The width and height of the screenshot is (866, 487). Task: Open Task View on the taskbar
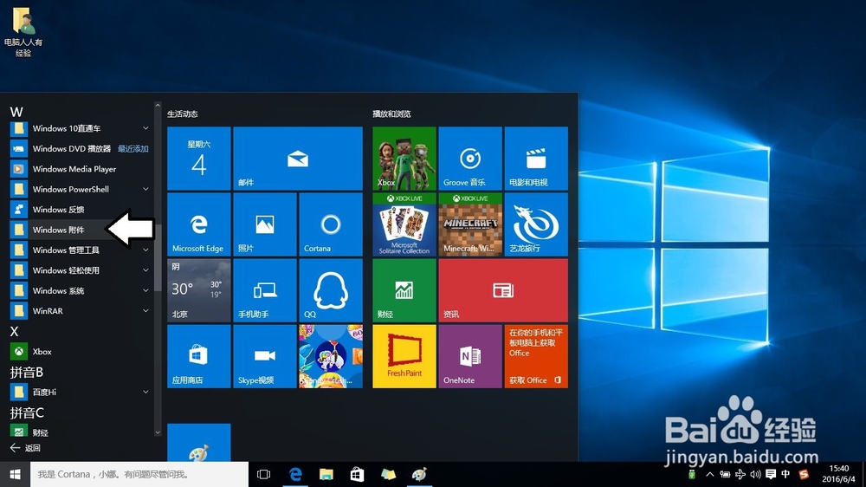click(x=264, y=474)
